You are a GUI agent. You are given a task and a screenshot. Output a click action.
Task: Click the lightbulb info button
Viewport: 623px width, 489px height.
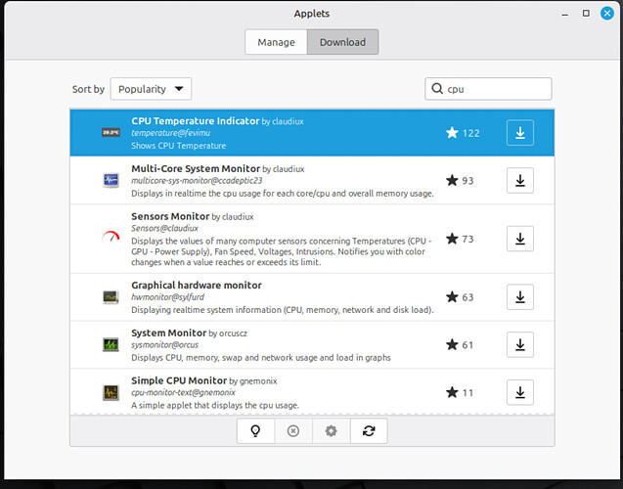tap(255, 431)
